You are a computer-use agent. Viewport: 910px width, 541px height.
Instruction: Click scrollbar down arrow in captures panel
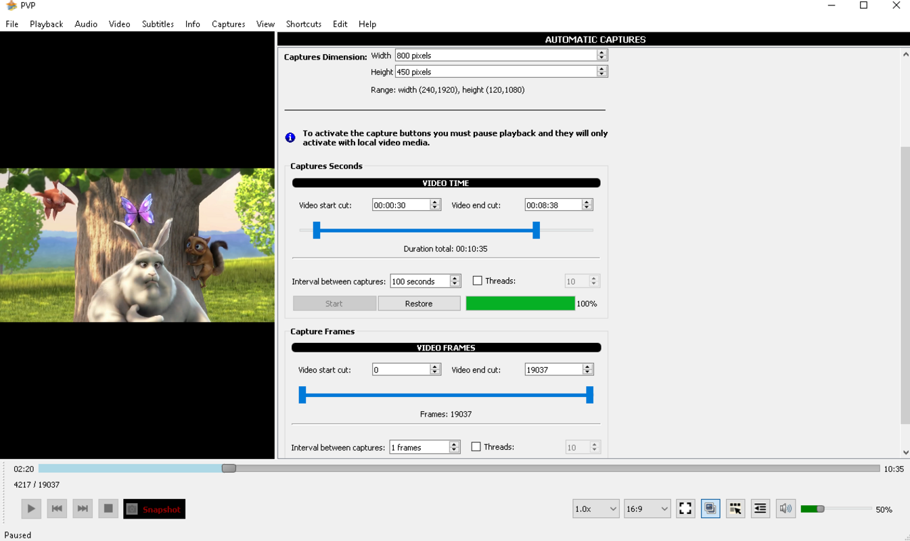(905, 452)
